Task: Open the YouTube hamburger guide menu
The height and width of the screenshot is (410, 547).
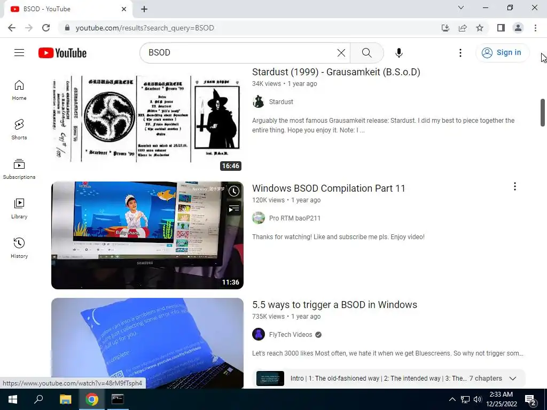Action: pyautogui.click(x=19, y=53)
